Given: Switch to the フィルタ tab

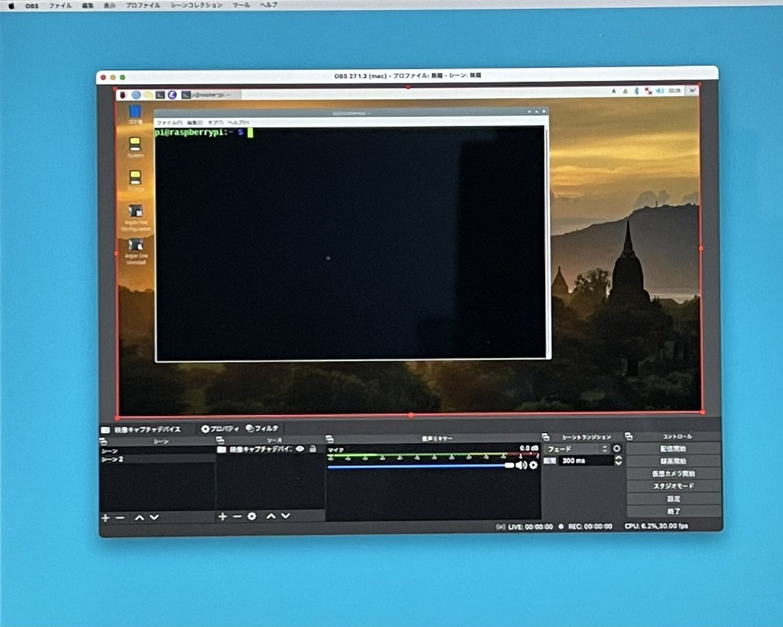Looking at the screenshot, I should pos(261,429).
